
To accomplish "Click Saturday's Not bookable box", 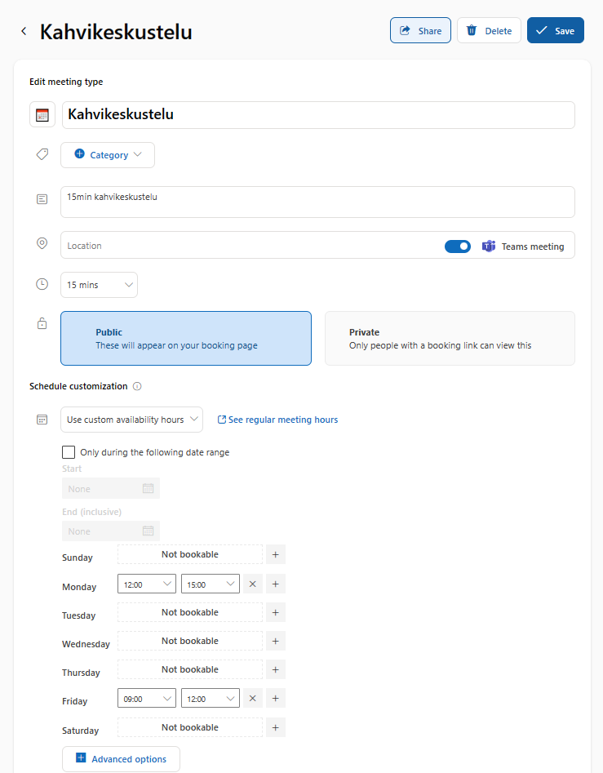I will tap(190, 727).
